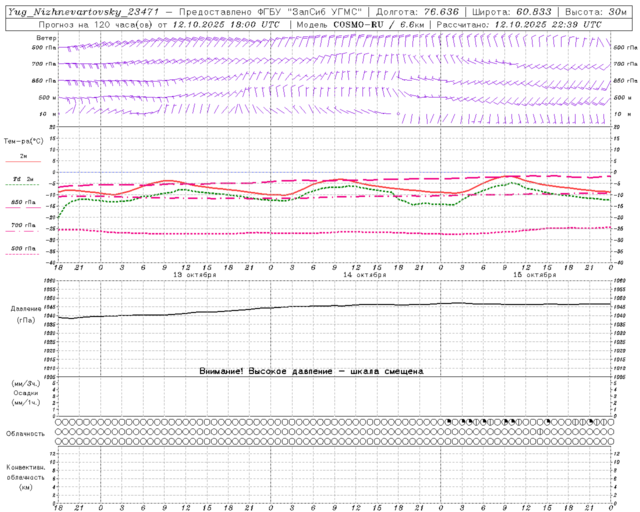Click the Конвективн. label
Viewport: 640px width, 512px height.
tap(25, 467)
